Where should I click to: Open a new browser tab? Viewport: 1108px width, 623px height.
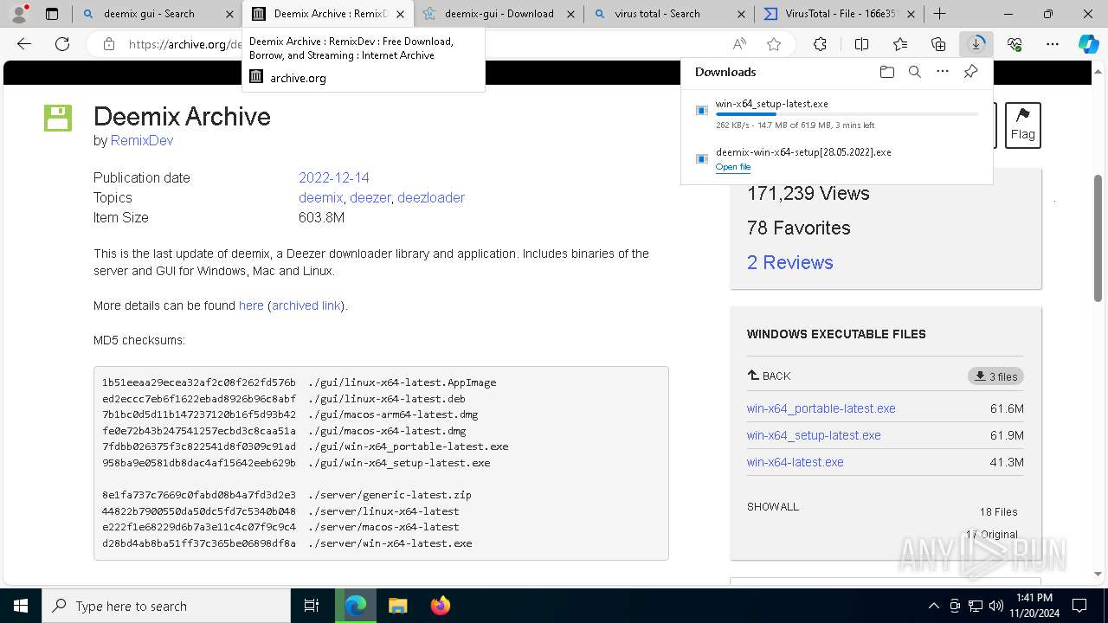939,14
